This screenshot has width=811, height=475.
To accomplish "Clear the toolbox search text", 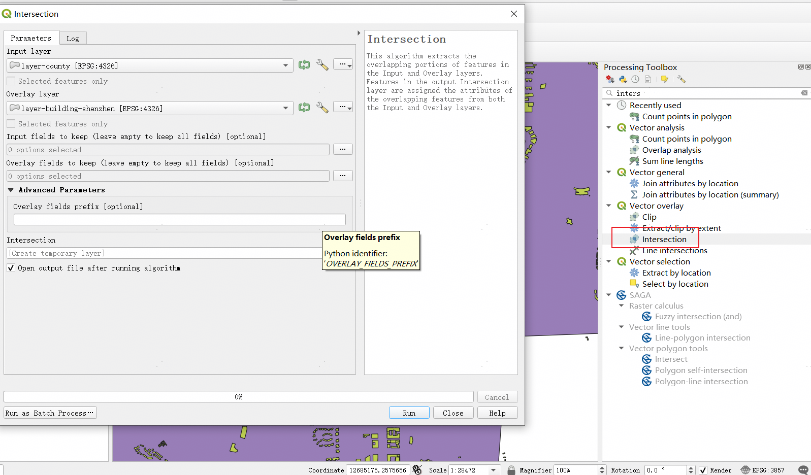I will [804, 93].
